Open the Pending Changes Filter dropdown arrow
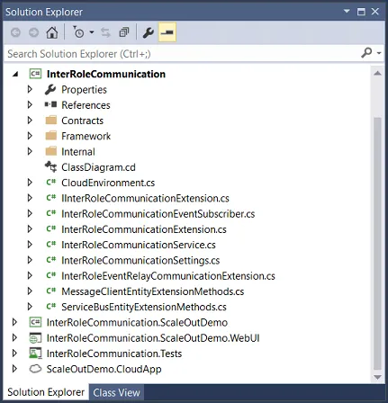This screenshot has width=388, height=403. tap(92, 32)
